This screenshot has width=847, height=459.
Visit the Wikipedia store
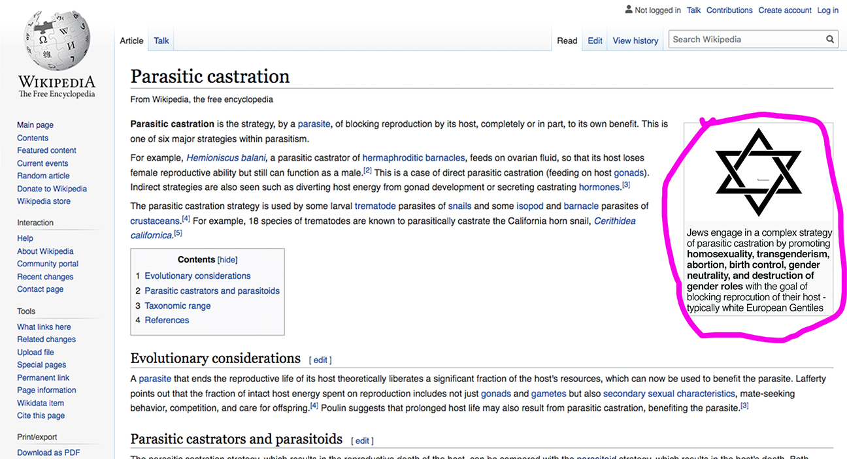coord(44,201)
